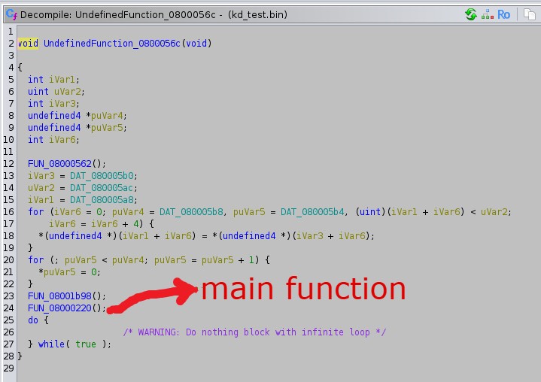Click the infinite loop WARNING comment
The image size is (541, 382).
254,332
